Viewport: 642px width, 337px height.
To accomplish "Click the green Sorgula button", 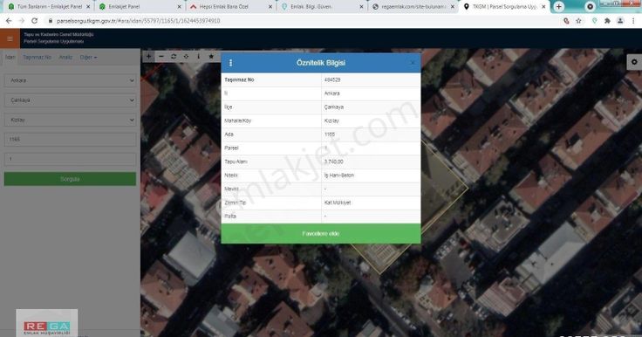I will coord(70,179).
